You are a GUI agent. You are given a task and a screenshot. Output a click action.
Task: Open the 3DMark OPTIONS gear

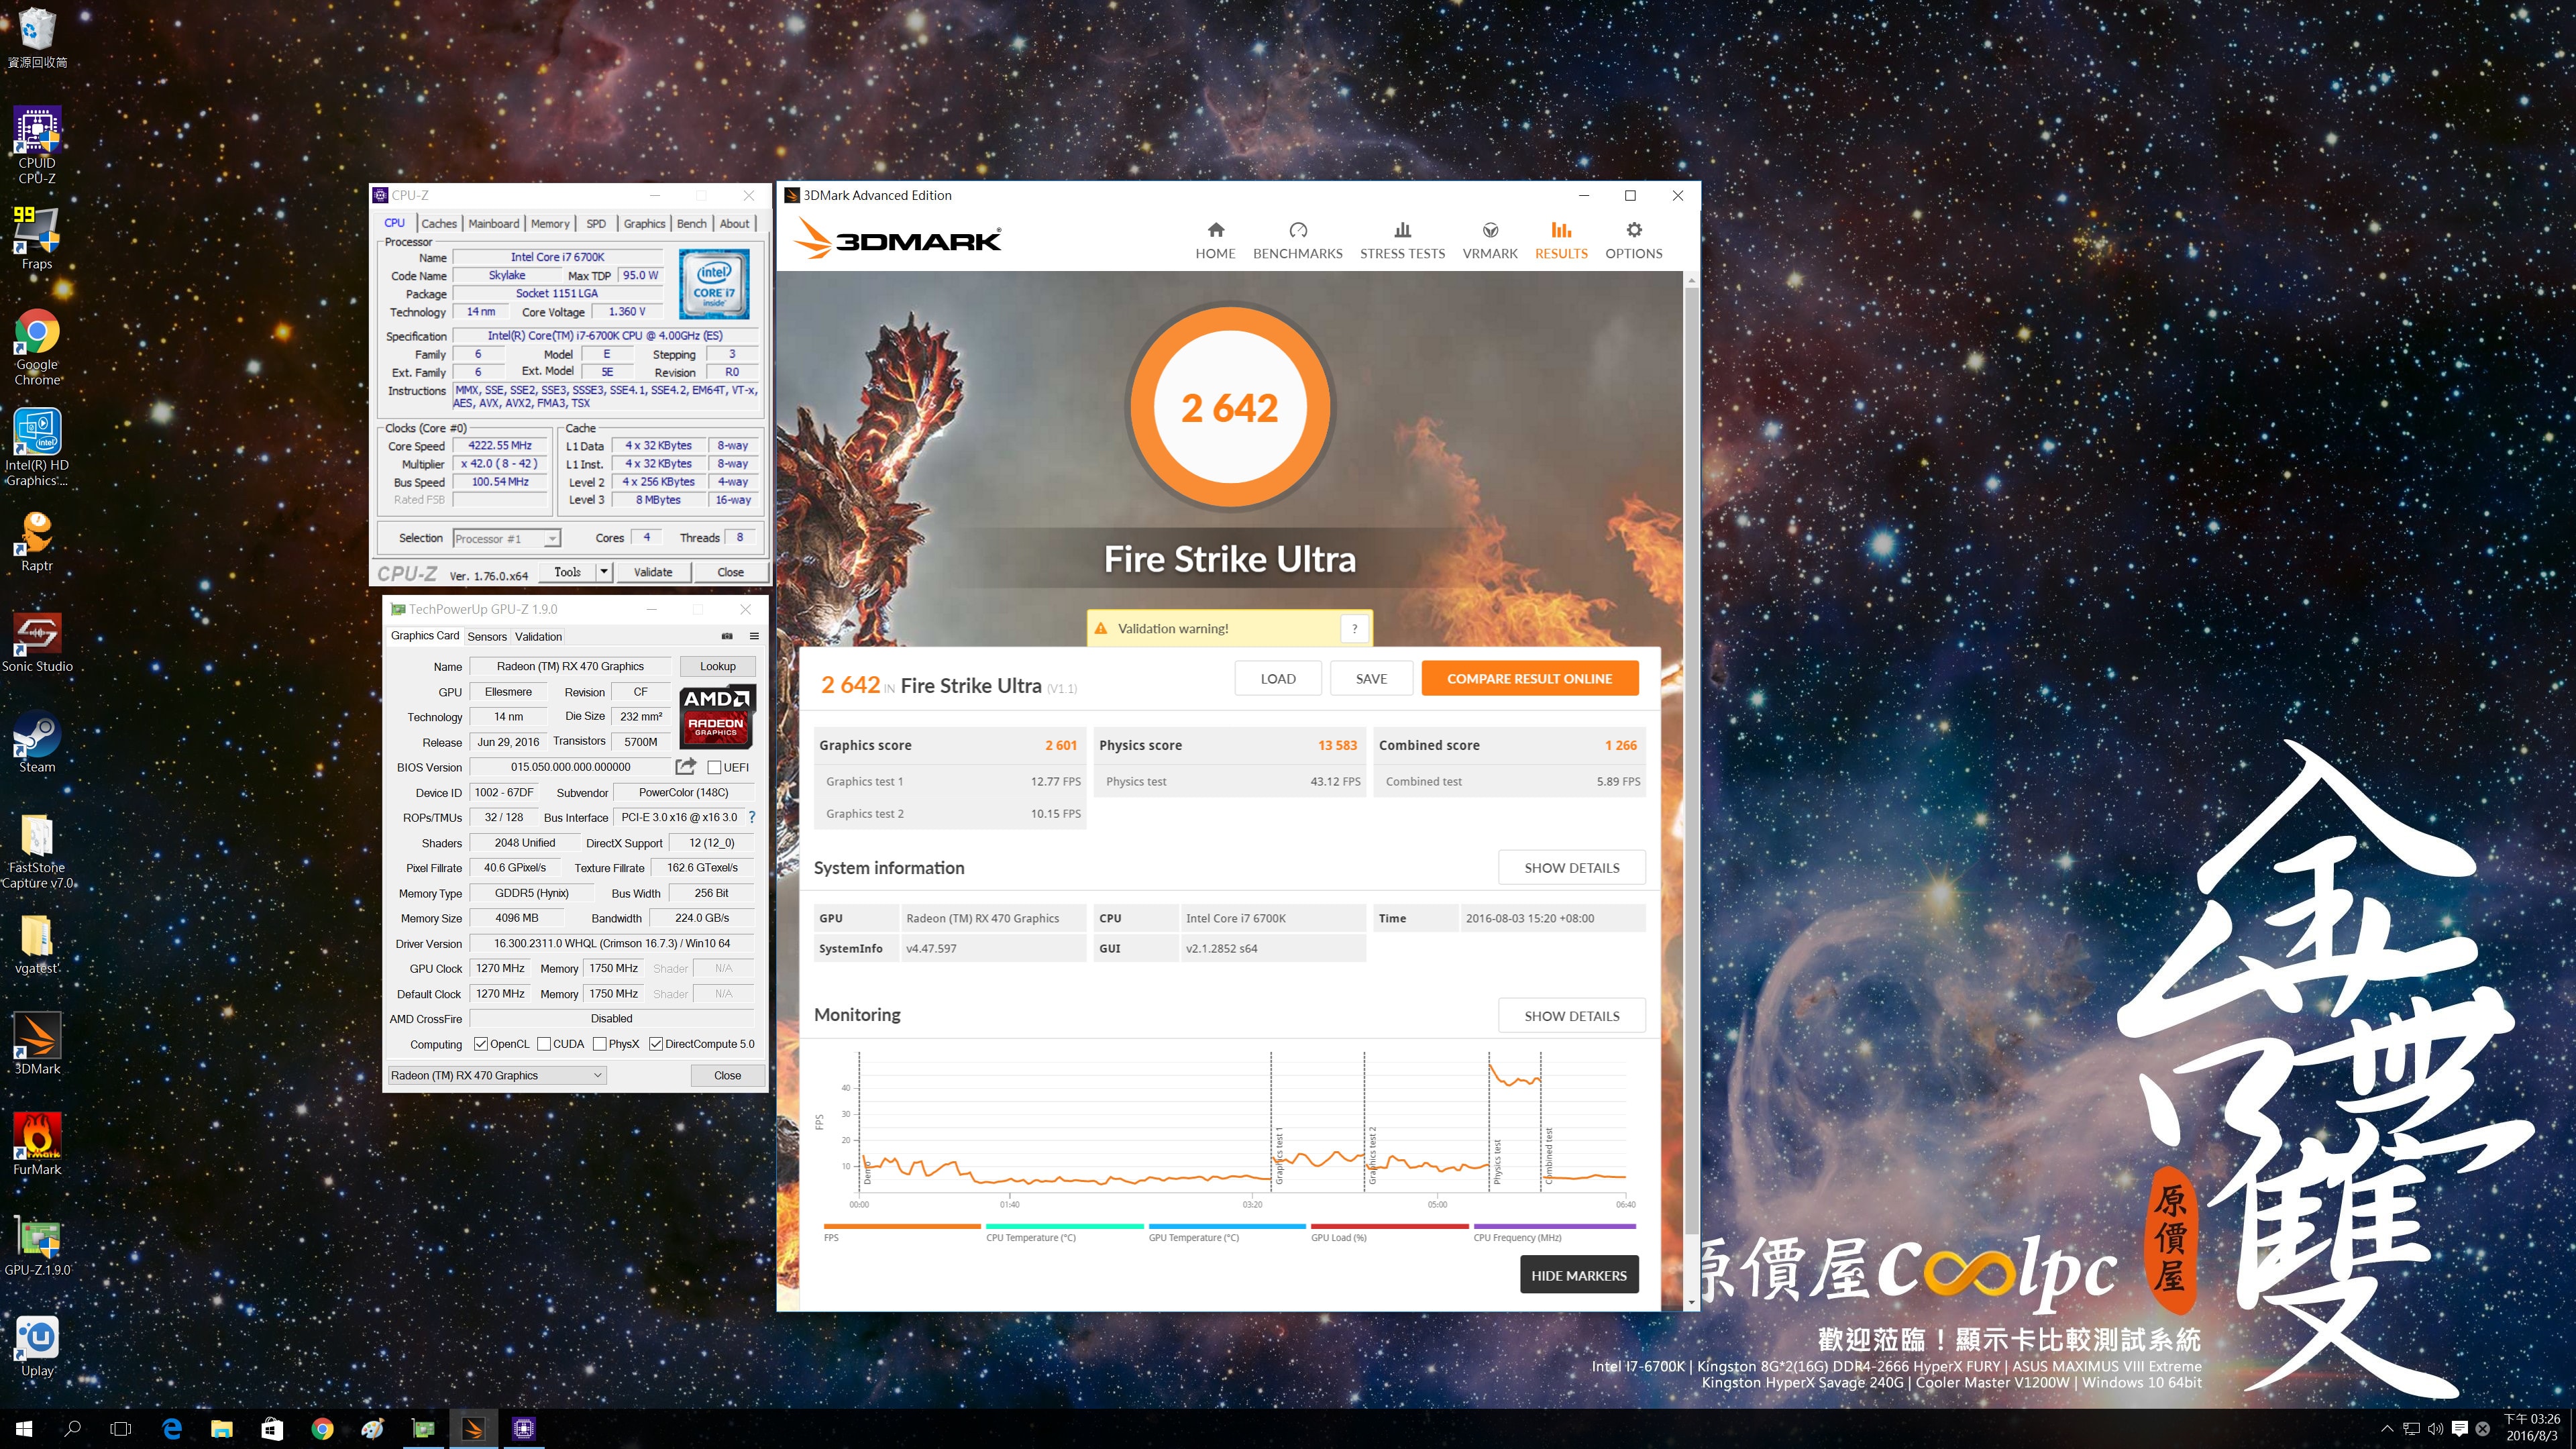click(x=1633, y=241)
